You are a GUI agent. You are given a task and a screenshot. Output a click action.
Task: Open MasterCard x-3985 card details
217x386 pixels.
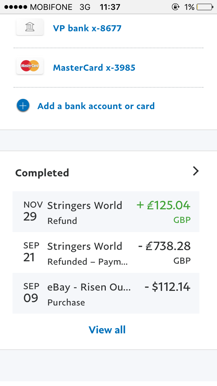(94, 68)
